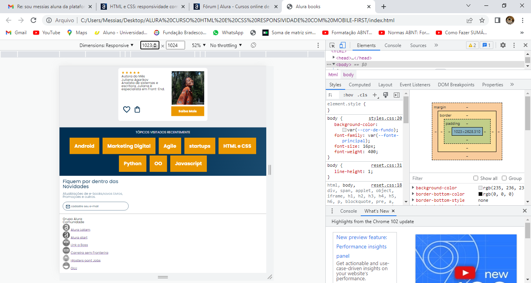Open the No throttling dropdown
This screenshot has width=531, height=283.
pyautogui.click(x=226, y=45)
